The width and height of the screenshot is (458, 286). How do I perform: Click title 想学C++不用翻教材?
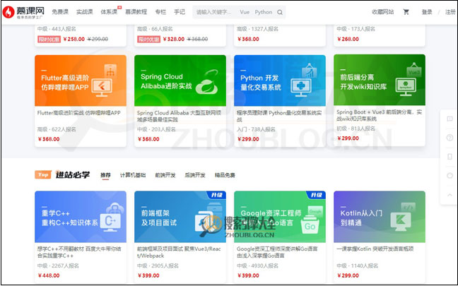click(79, 252)
